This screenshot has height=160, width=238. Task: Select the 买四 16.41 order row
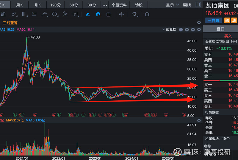tap(221, 101)
